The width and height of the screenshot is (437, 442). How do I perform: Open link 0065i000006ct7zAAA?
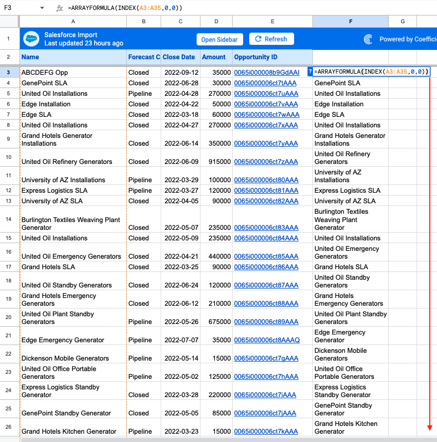click(266, 162)
